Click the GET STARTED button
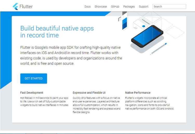195x134 pixels. point(33,78)
